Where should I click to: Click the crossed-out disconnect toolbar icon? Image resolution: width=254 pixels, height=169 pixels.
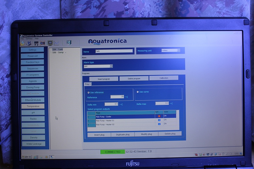click(42, 43)
